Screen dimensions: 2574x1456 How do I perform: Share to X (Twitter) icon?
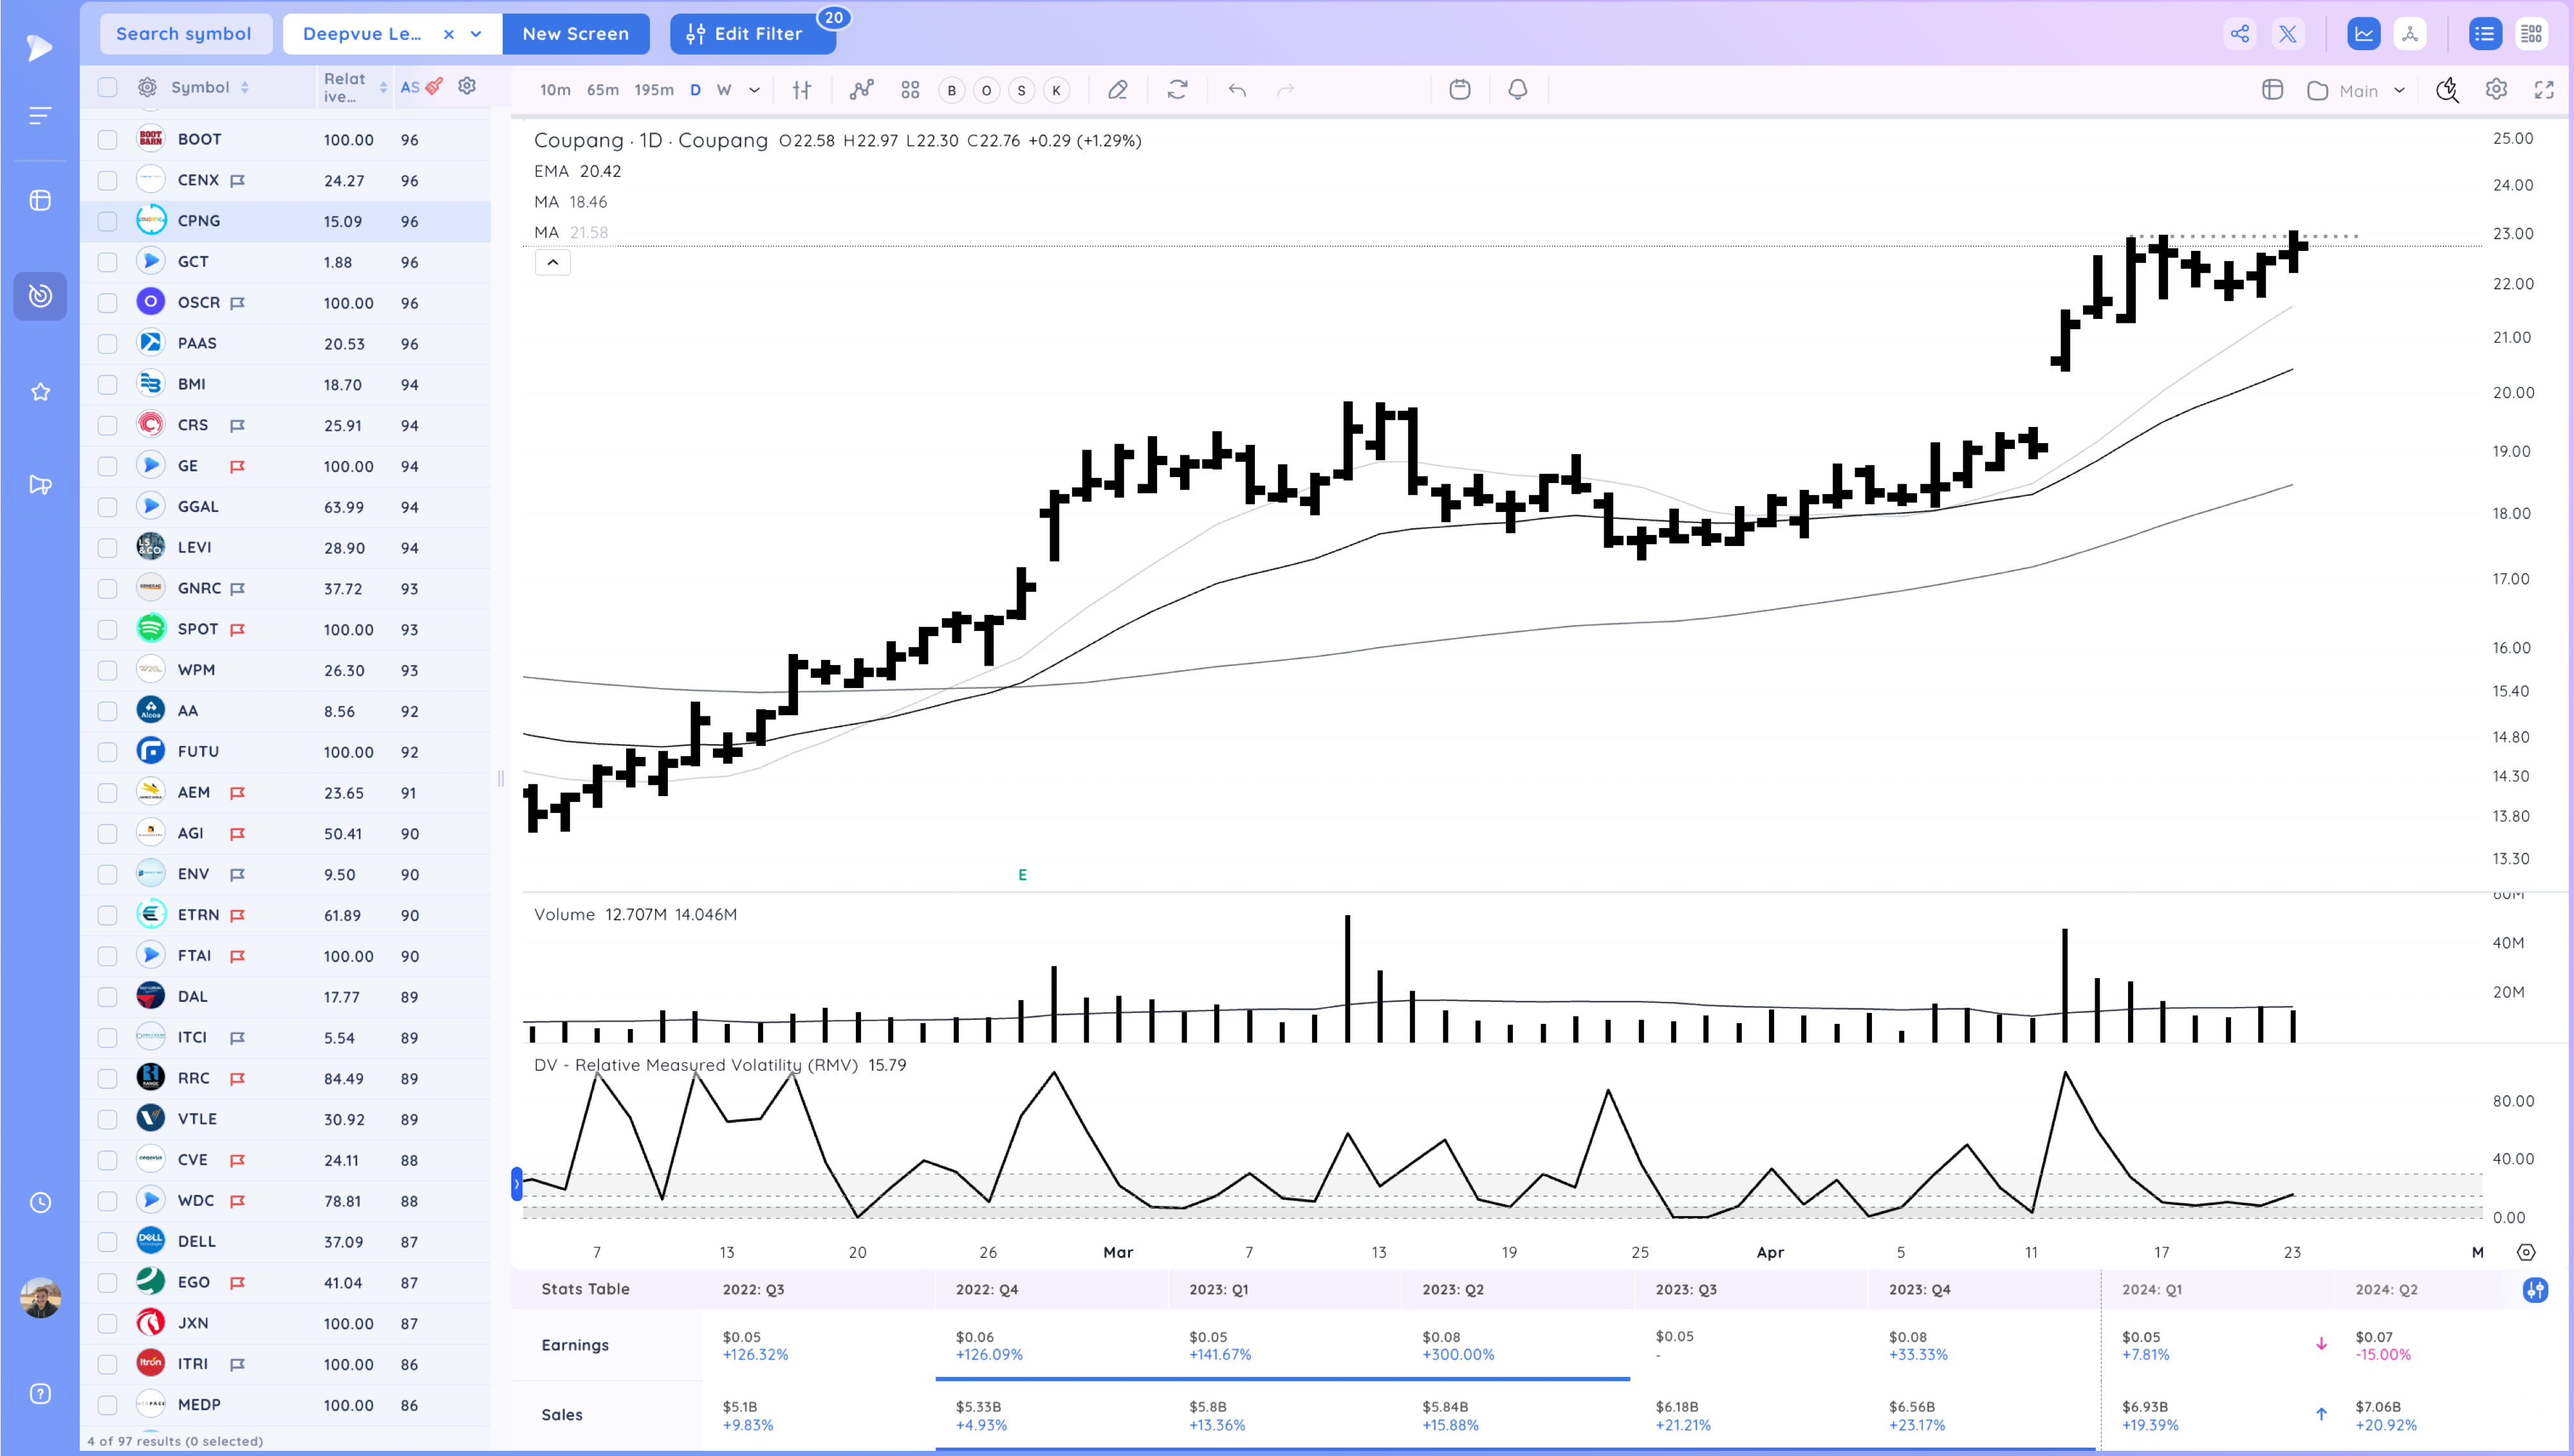(x=2287, y=34)
